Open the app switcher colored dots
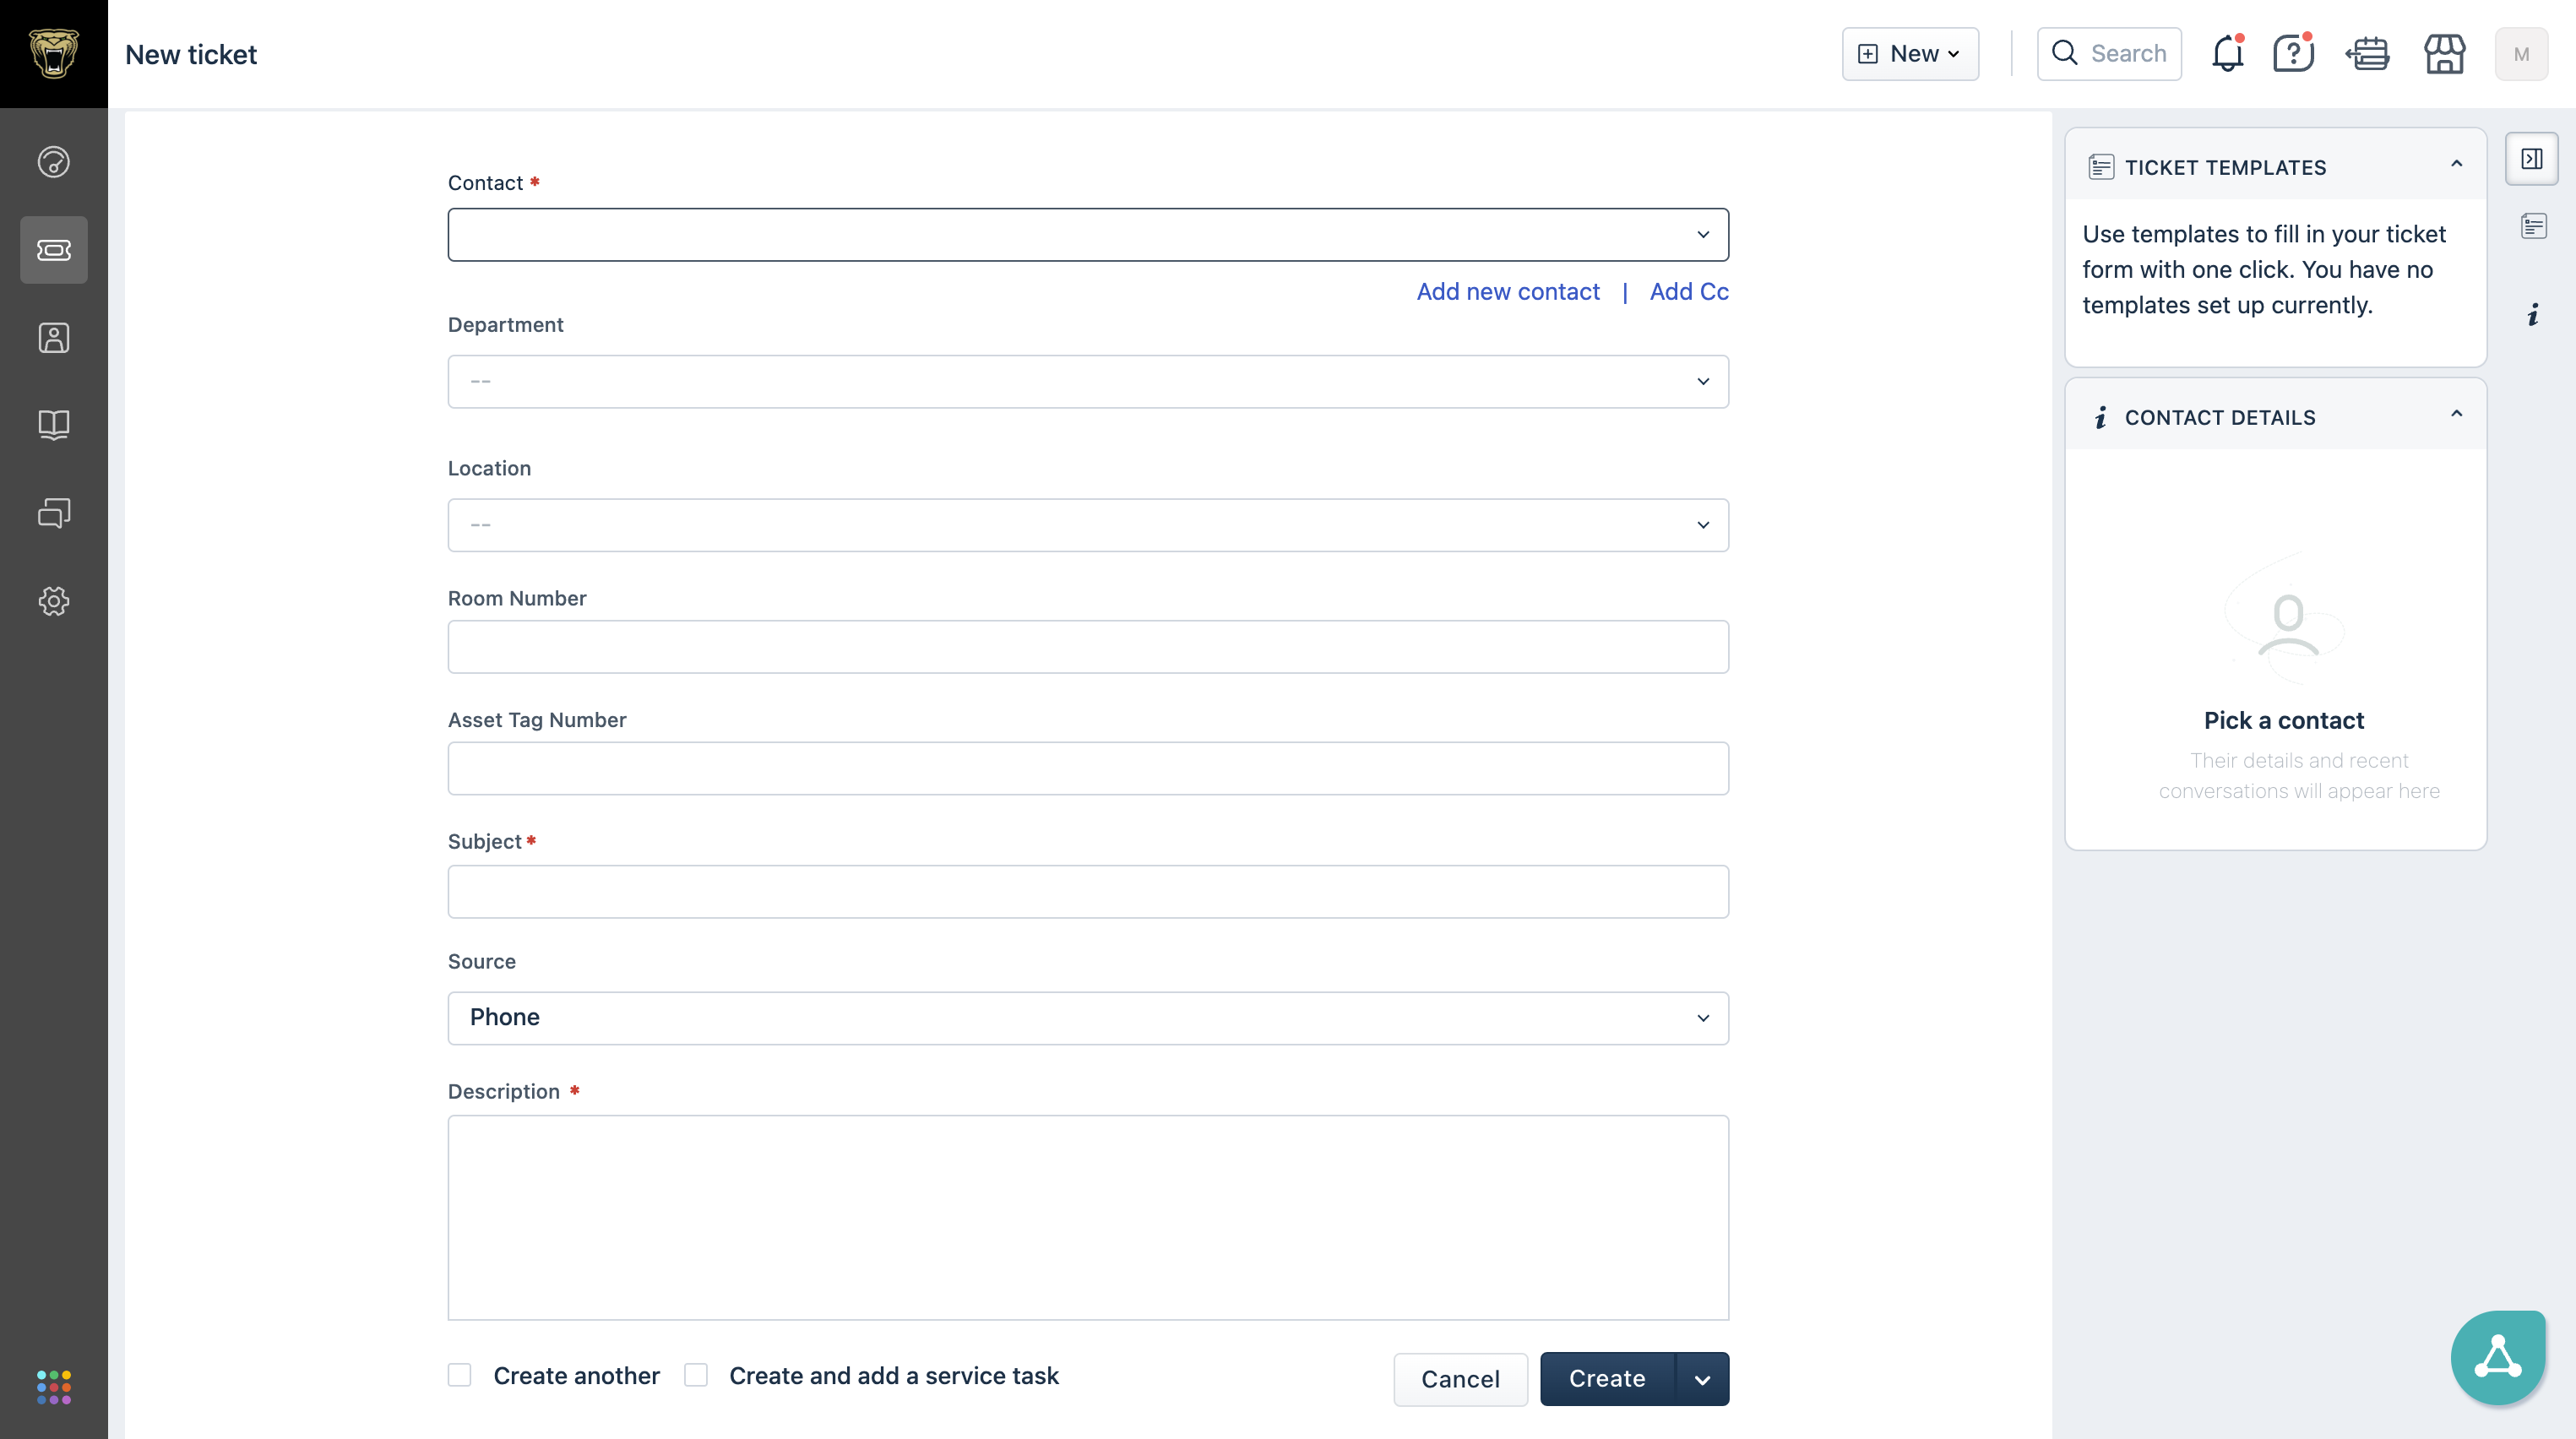This screenshot has width=2576, height=1439. coord(54,1387)
